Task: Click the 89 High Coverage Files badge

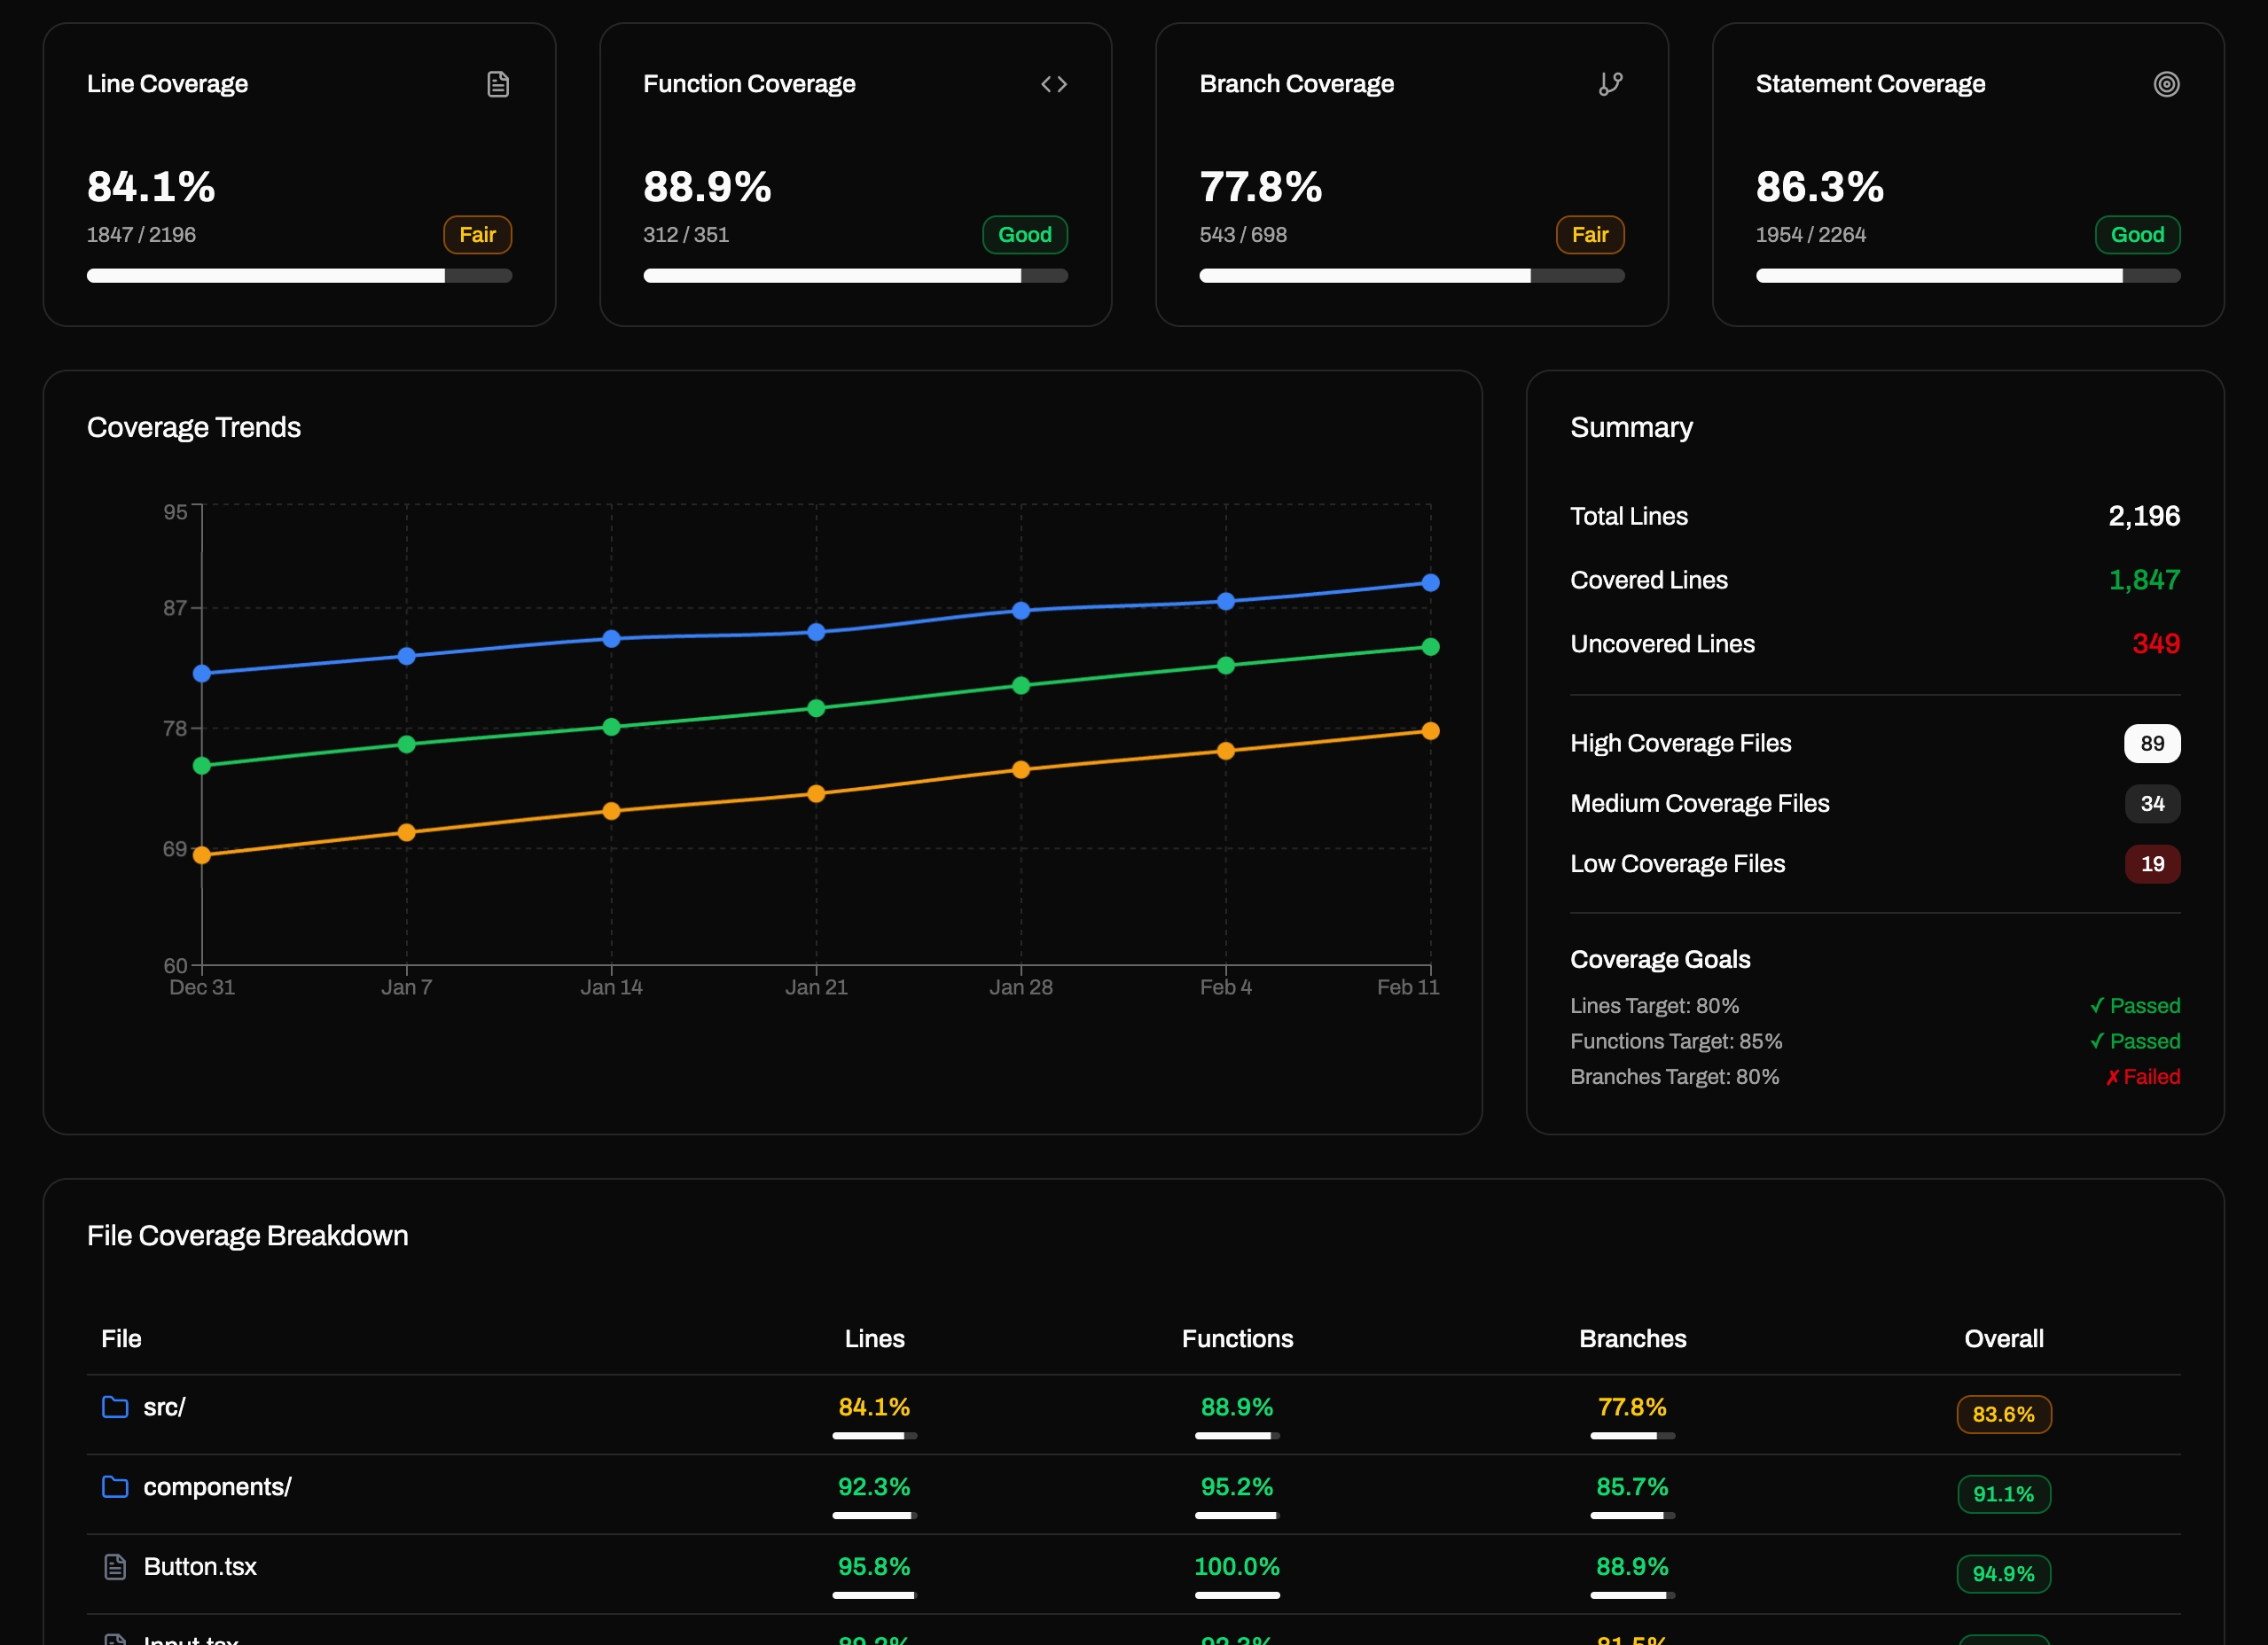Action: pyautogui.click(x=2152, y=743)
